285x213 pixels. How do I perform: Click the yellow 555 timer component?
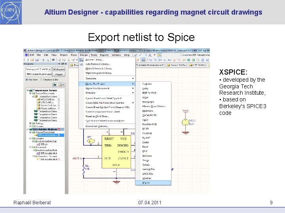click(x=116, y=152)
